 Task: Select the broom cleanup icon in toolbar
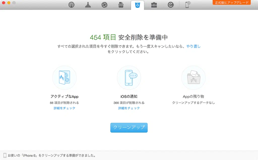[88, 5]
